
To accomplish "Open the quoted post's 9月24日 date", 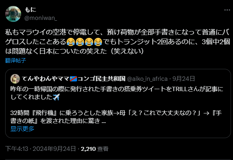I will (x=184, y=79).
